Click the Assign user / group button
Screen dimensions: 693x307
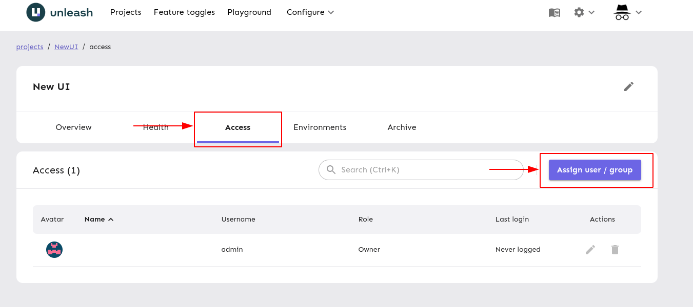point(594,169)
